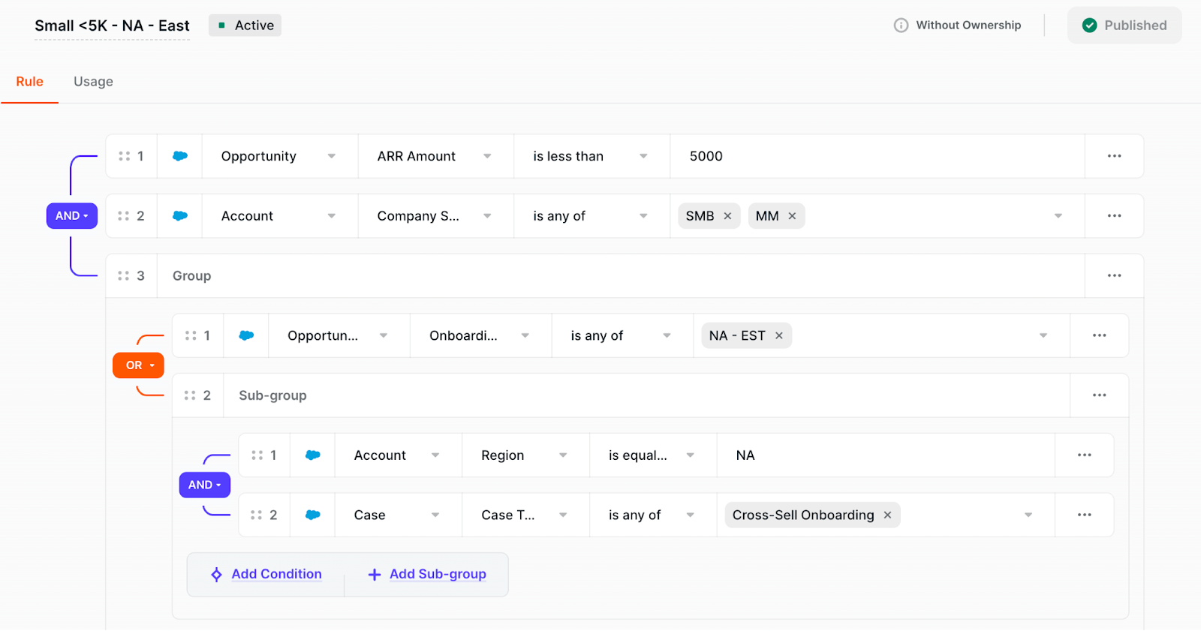Expand the SMB MM values dropdown arrow
This screenshot has width=1201, height=631.
click(1058, 216)
